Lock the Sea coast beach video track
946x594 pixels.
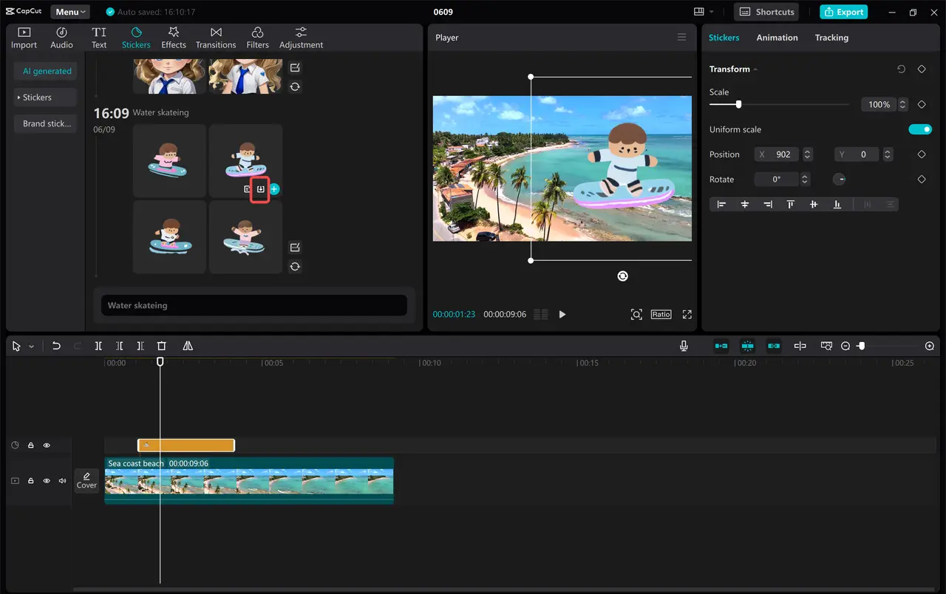30,480
